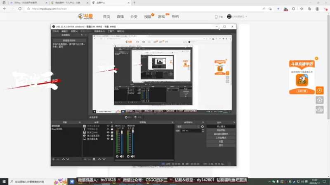
Task: Remove the selected scene with the minus icon
Action: pyautogui.click(x=58, y=159)
